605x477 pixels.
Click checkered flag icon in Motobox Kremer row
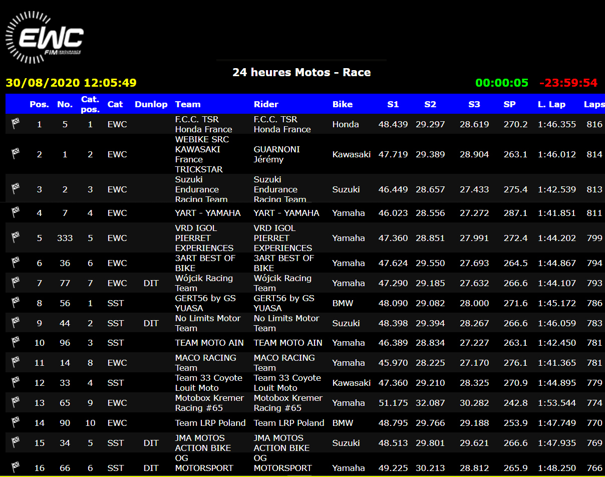pyautogui.click(x=16, y=402)
